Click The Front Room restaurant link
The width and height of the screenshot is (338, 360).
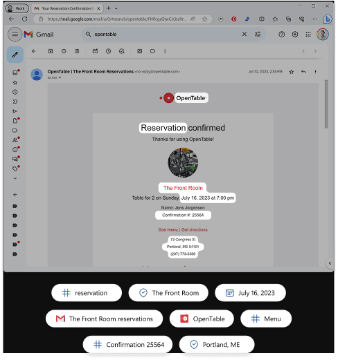(183, 188)
